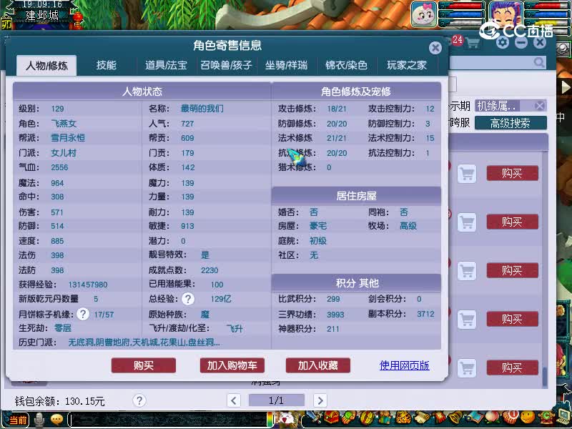The height and width of the screenshot is (429, 572).
Task: Click the tiger face icon in bottom bar
Action: click(403, 418)
